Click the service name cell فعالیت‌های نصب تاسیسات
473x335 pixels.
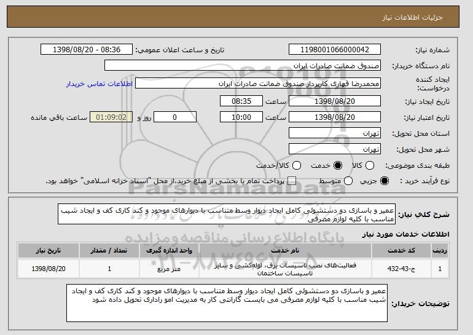285,269
